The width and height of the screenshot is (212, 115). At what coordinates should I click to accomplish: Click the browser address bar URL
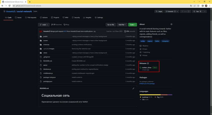[x=28, y=6]
